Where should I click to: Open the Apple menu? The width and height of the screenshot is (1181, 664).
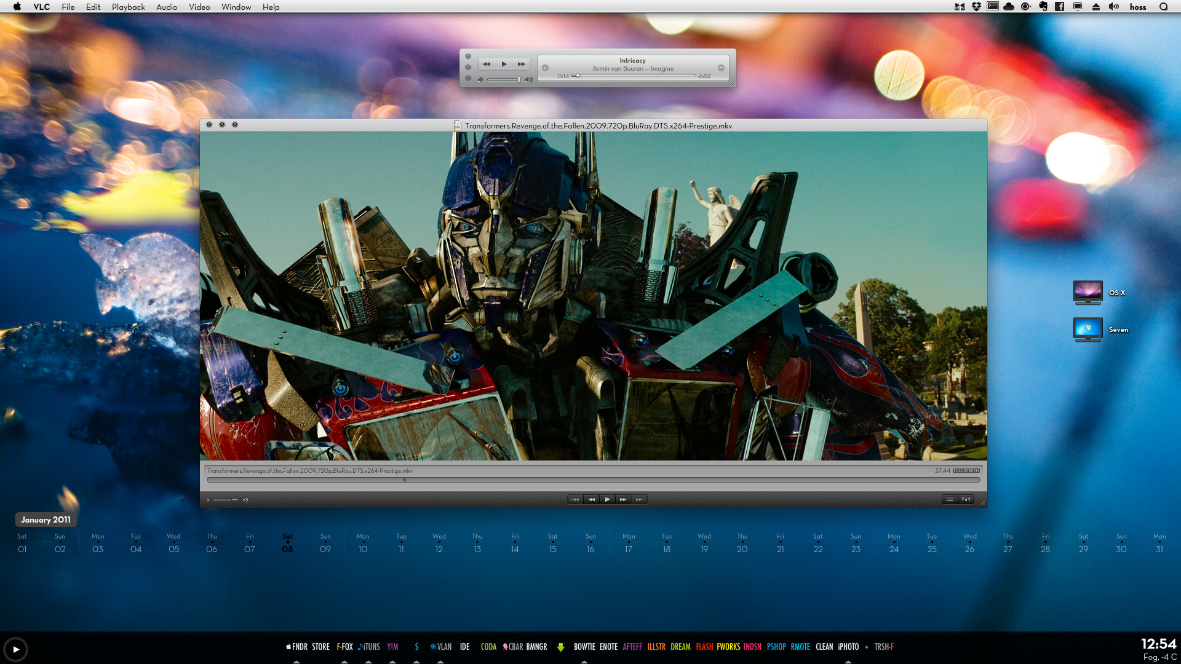[17, 7]
